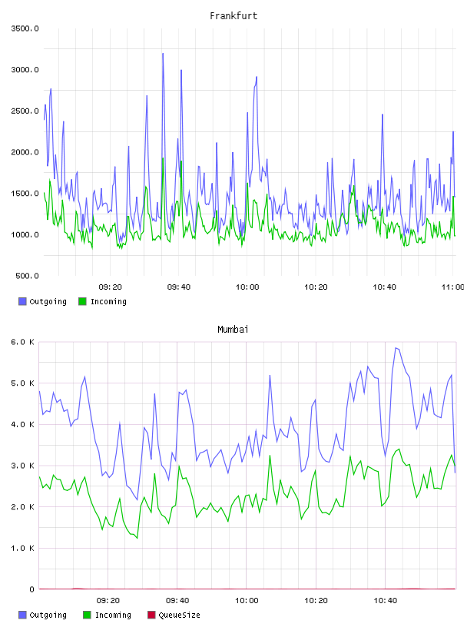Click the 09:20 time label in Frankfurt chart
This screenshot has height=627, width=467.
pyautogui.click(x=110, y=287)
